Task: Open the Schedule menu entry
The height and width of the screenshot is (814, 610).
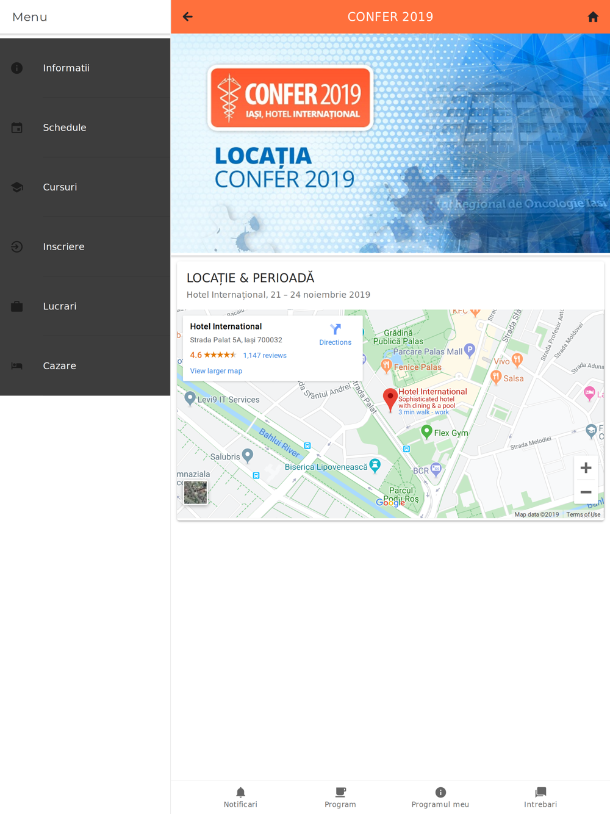Action: tap(85, 128)
